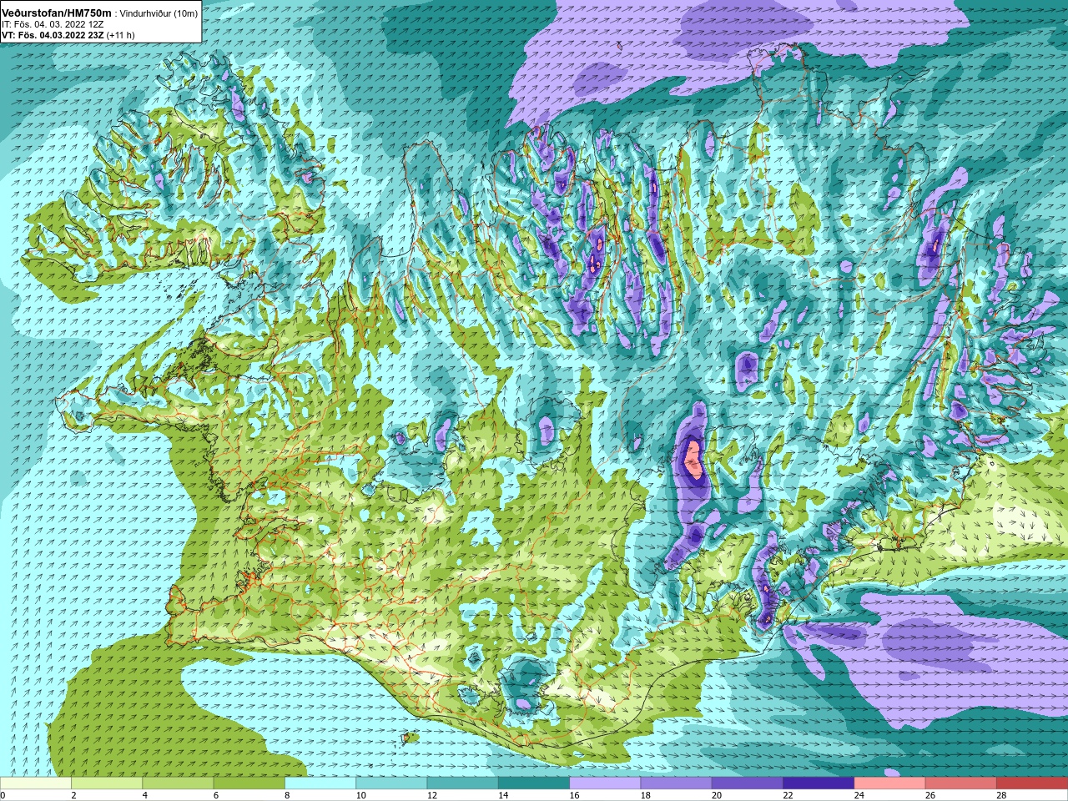Click the 24–26 light pink legend swatch
This screenshot has height=801, width=1068.
point(889,783)
